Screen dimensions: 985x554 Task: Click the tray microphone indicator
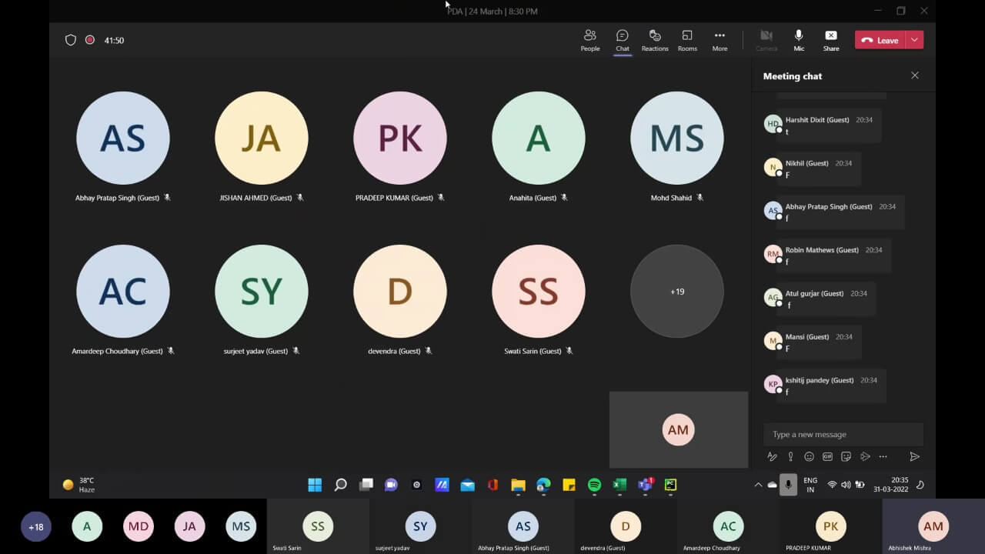pyautogui.click(x=788, y=485)
